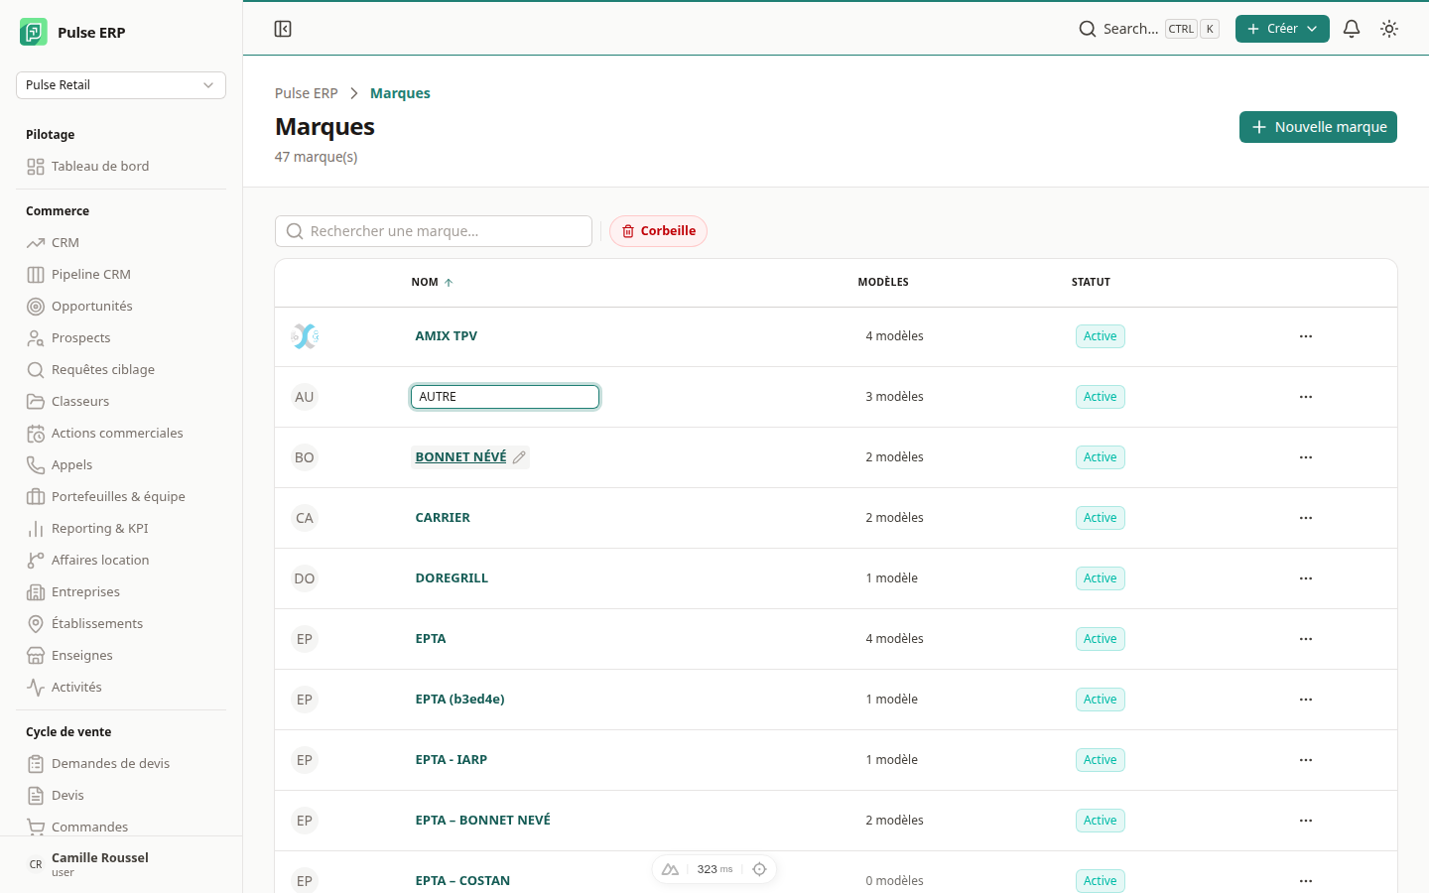Open the Corbeille trash
Viewport: 1429px width, 893px height.
[x=658, y=231]
